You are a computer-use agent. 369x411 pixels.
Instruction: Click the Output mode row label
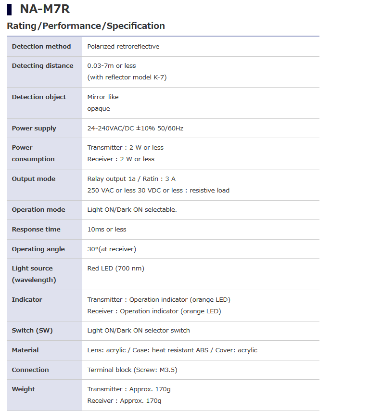[34, 179]
